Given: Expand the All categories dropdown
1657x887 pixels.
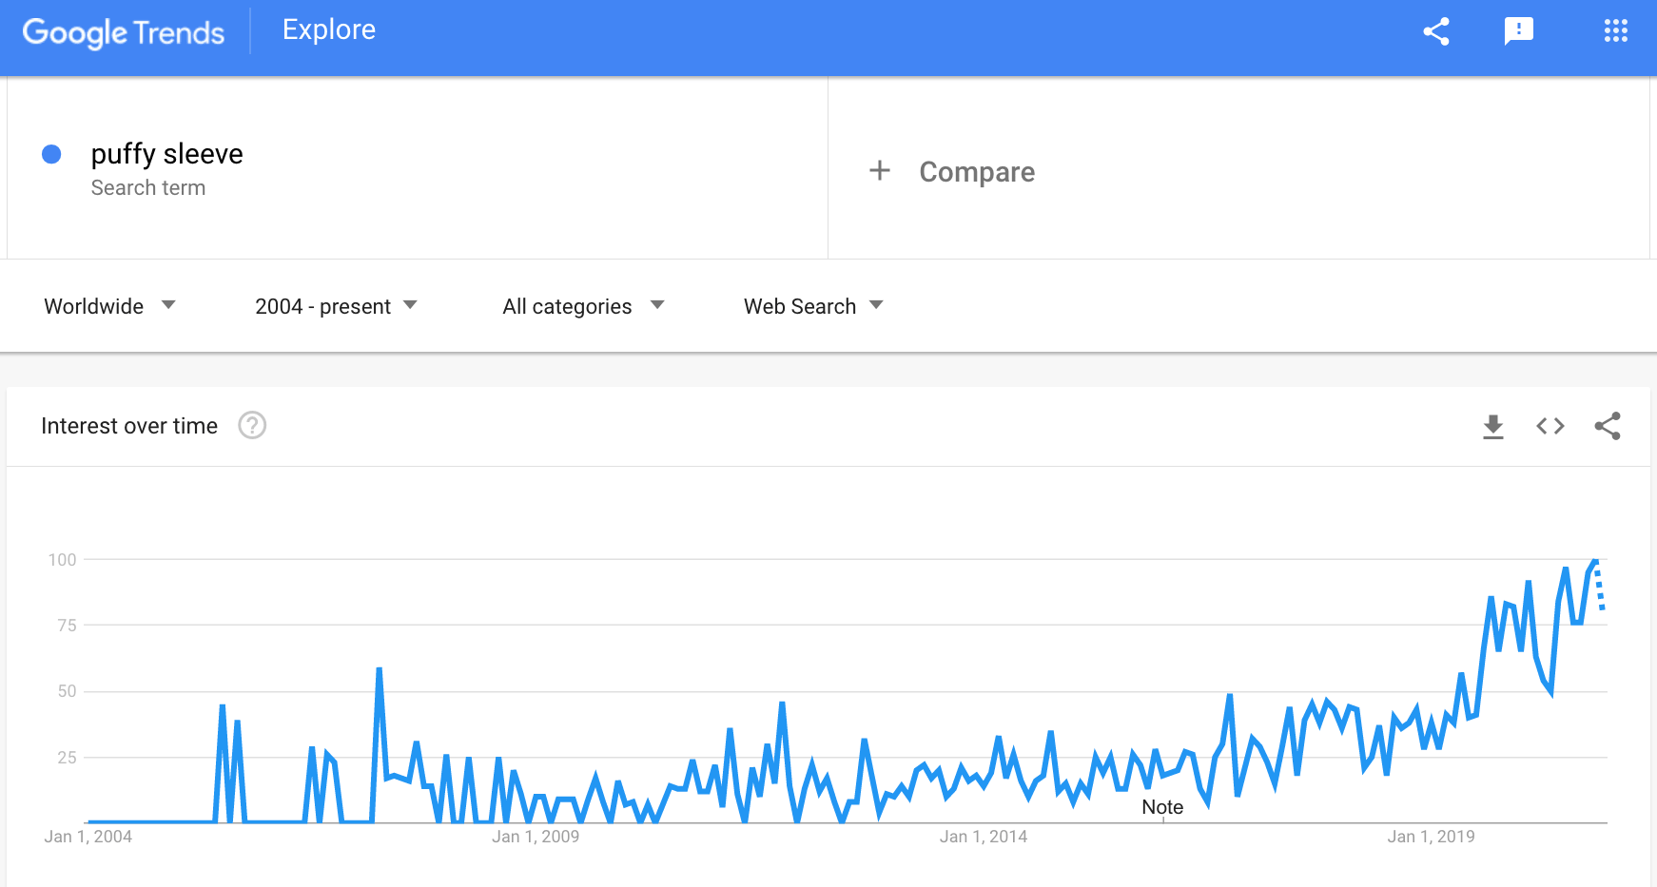Looking at the screenshot, I should 583,306.
